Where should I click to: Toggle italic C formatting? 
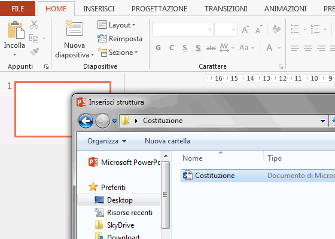pyautogui.click(x=172, y=48)
